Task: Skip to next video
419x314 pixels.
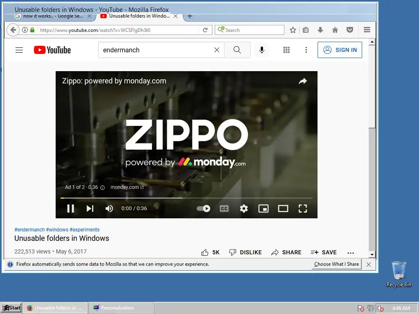Action: pyautogui.click(x=90, y=208)
